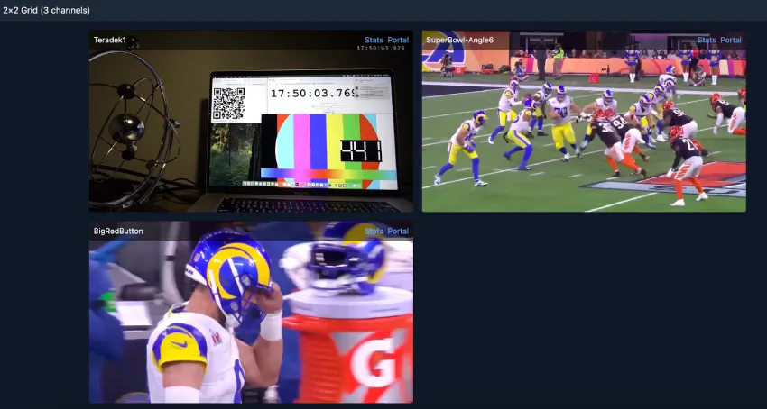
Task: Open the SuperBowl-Angle6 Portal link
Action: [731, 40]
